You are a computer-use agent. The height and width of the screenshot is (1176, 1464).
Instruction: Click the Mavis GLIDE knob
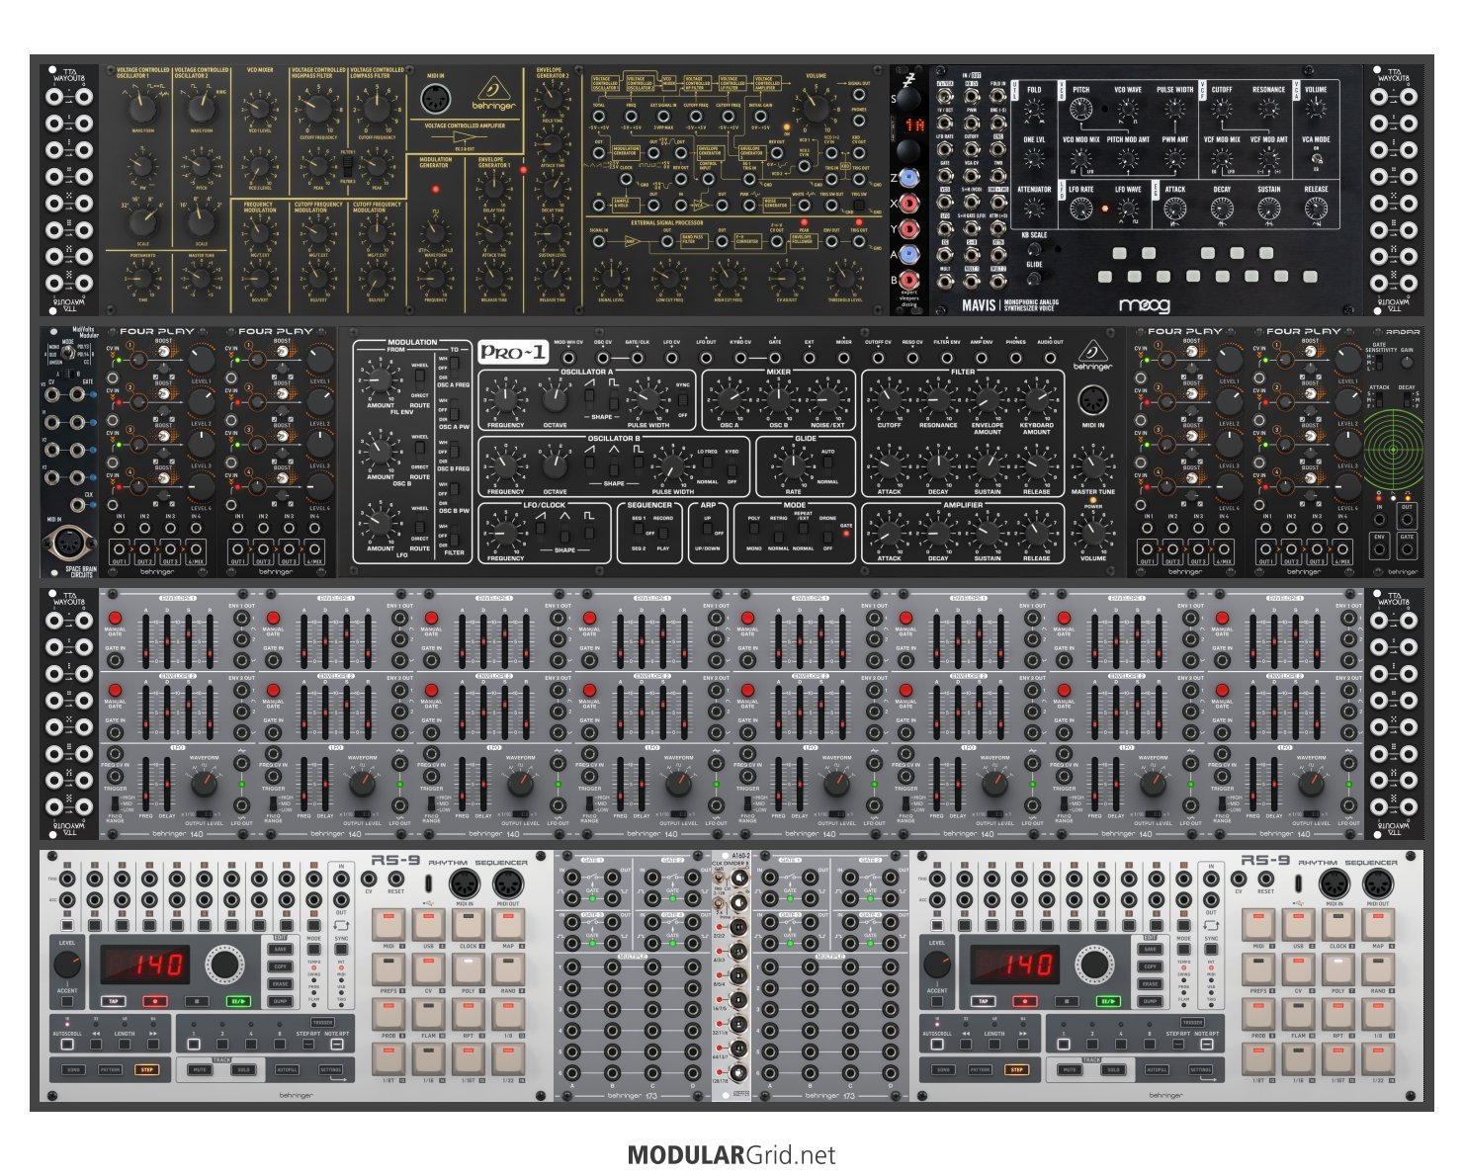coord(1034,279)
